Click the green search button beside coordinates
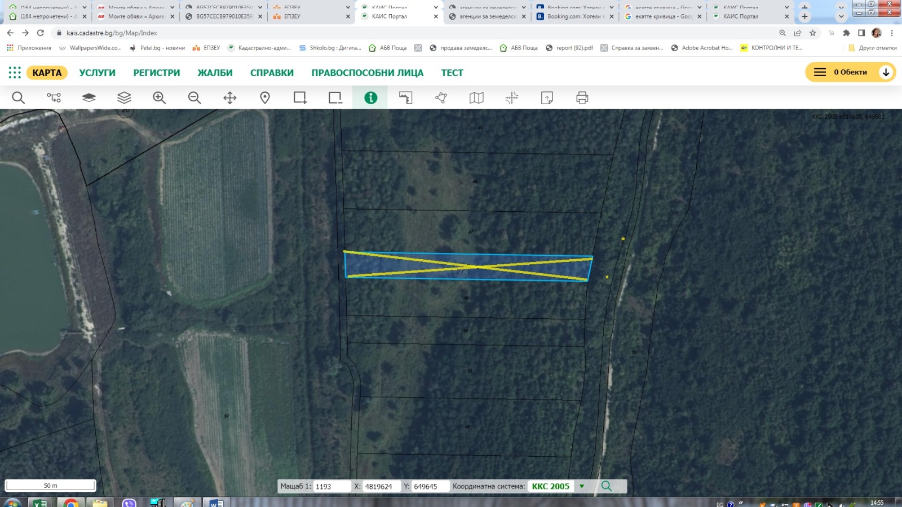 click(607, 486)
